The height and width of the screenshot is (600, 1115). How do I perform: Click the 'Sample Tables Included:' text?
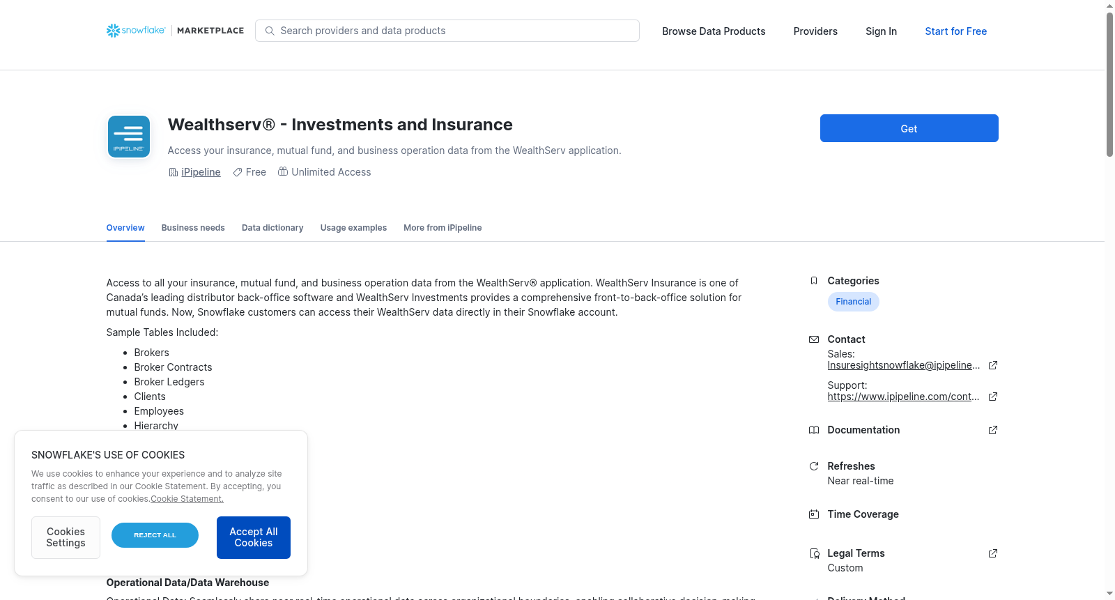tap(162, 332)
